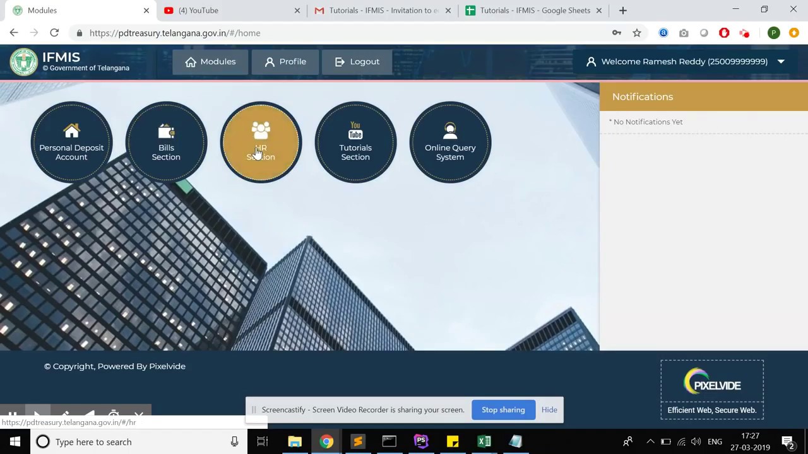Go back in browser history
Screen dimensions: 808x454
(14, 33)
